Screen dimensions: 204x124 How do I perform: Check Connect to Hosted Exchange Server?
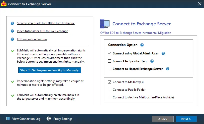pos(109,69)
